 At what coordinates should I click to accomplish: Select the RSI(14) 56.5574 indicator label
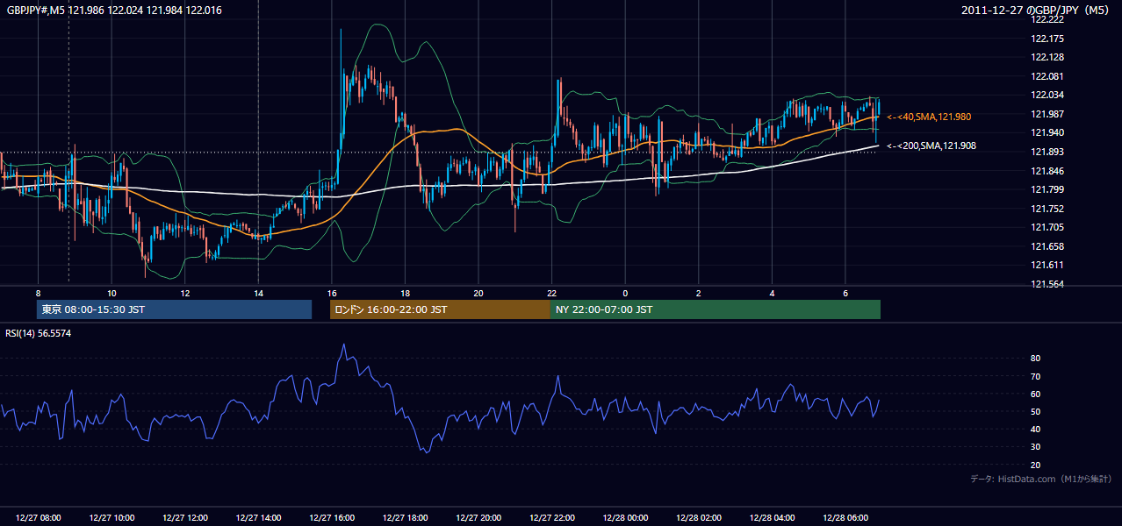[x=39, y=333]
